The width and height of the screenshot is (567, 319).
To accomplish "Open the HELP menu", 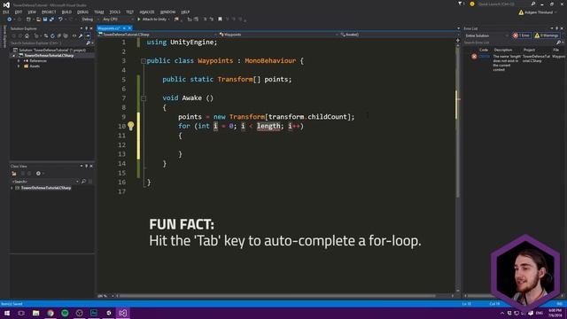I will click(x=185, y=12).
